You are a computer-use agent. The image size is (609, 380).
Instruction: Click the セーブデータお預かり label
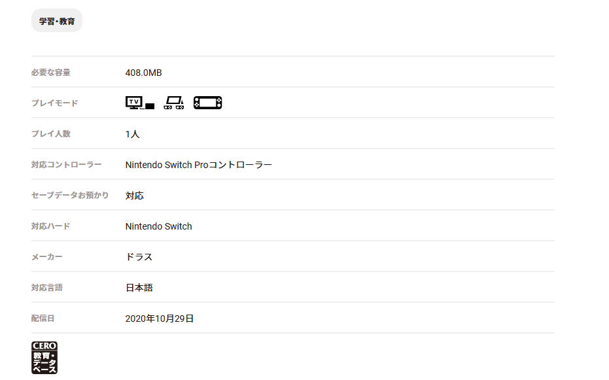pyautogui.click(x=70, y=196)
